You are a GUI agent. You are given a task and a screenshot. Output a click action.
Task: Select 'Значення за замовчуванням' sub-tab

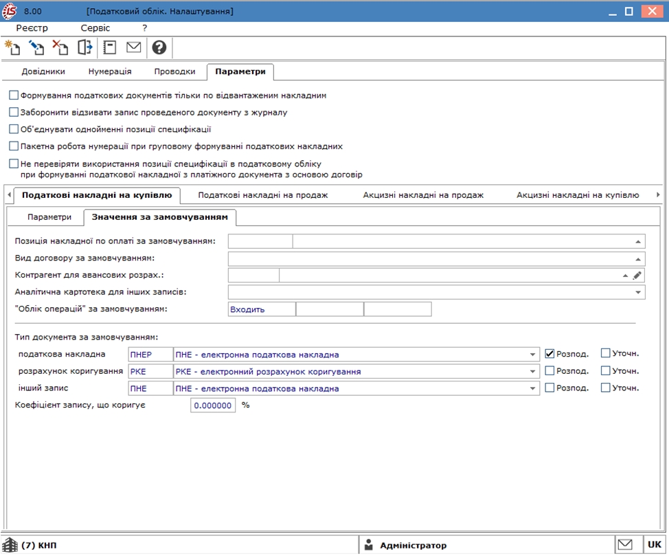coord(160,217)
